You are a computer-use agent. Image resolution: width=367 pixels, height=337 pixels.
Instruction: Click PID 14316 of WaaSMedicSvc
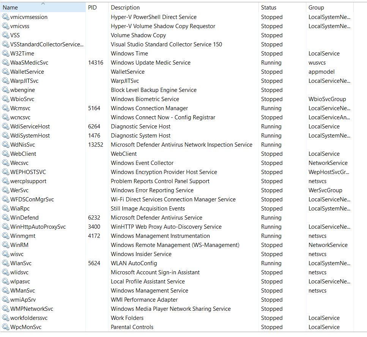(x=96, y=63)
